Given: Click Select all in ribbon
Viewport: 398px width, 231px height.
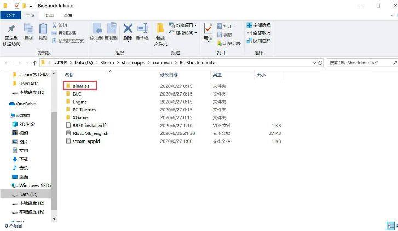Looking at the screenshot, I should (x=258, y=25).
